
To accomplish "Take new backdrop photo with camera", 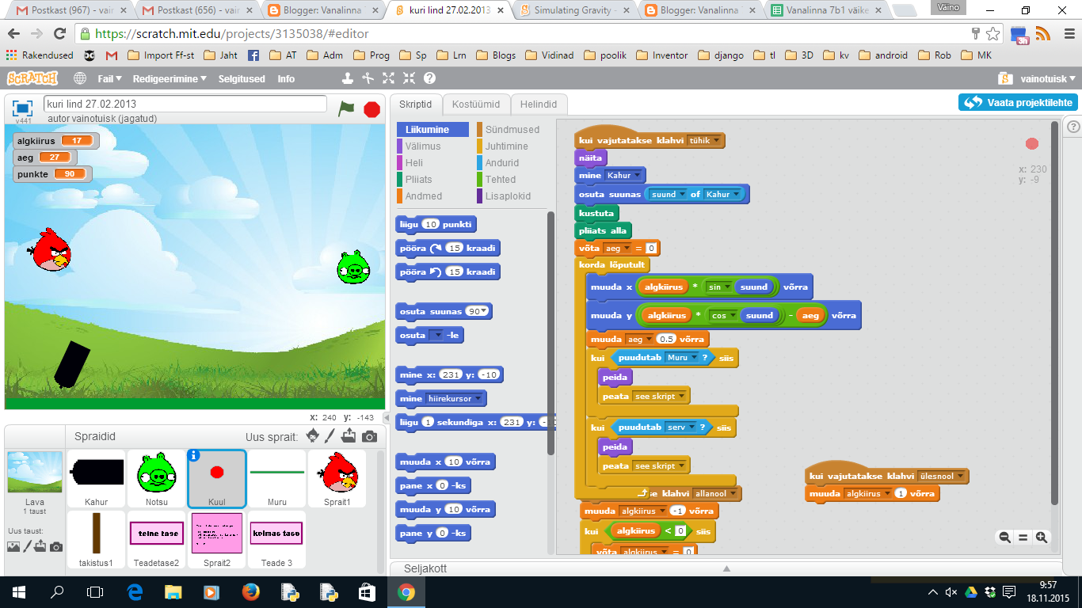I will pyautogui.click(x=55, y=547).
